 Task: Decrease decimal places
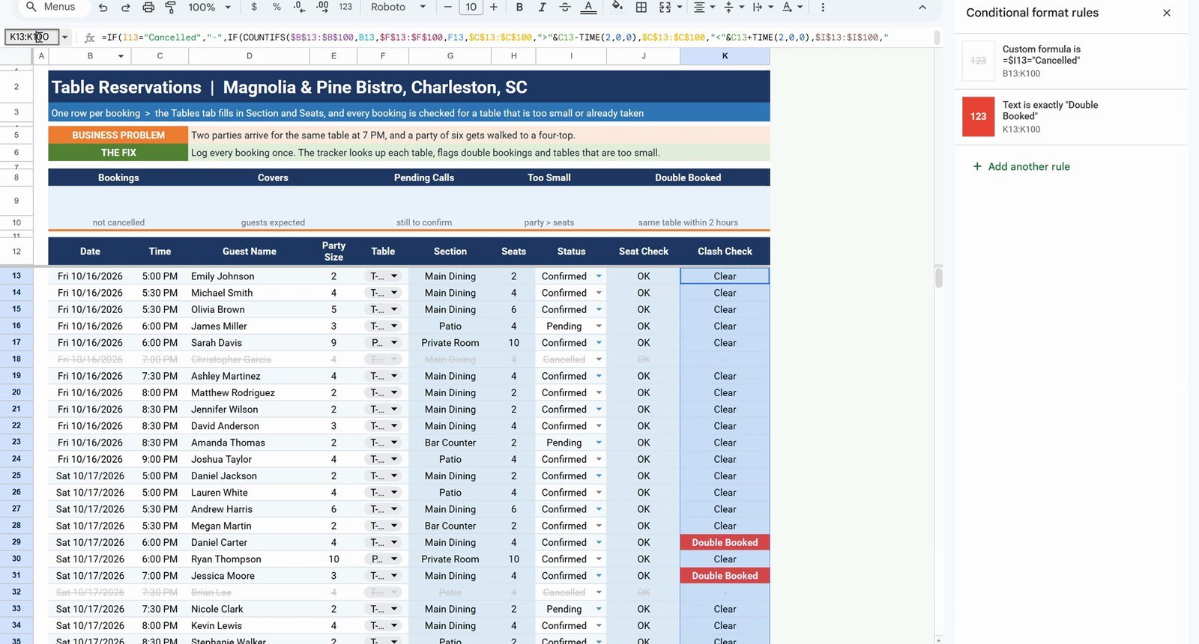pos(300,7)
